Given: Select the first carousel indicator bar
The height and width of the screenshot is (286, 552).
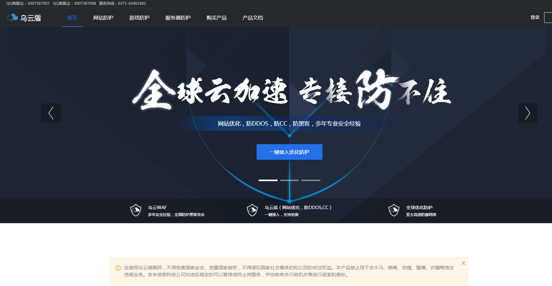Looking at the screenshot, I should (268, 180).
